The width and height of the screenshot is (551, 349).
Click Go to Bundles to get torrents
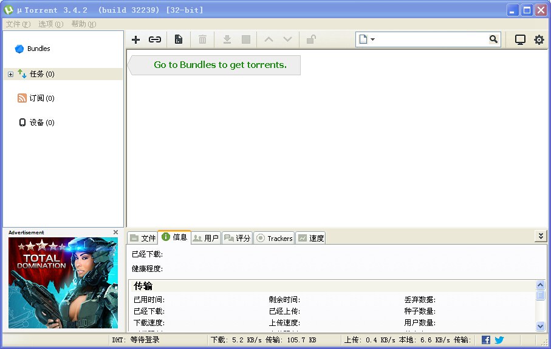tap(220, 65)
